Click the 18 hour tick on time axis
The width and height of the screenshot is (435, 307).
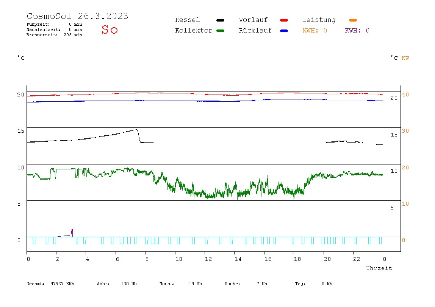pyautogui.click(x=297, y=259)
